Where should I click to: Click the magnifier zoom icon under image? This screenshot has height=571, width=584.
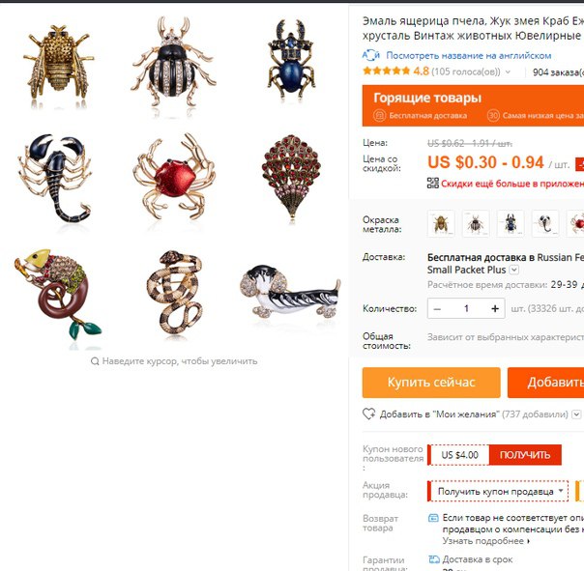click(95, 361)
